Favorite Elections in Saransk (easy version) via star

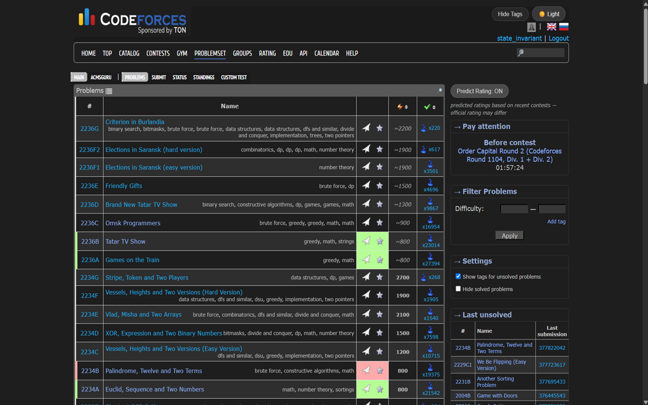pos(380,167)
